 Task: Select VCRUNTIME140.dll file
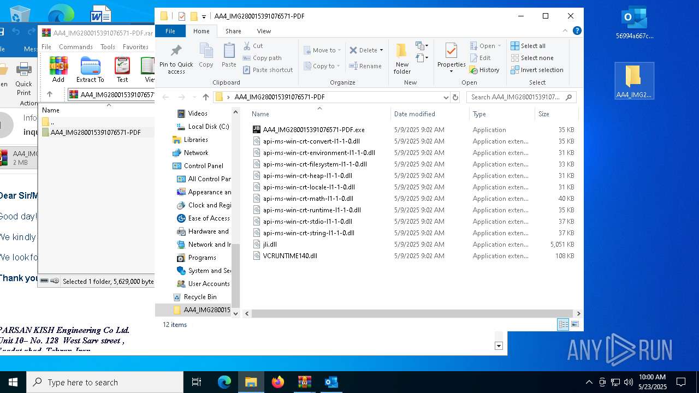[x=290, y=256]
